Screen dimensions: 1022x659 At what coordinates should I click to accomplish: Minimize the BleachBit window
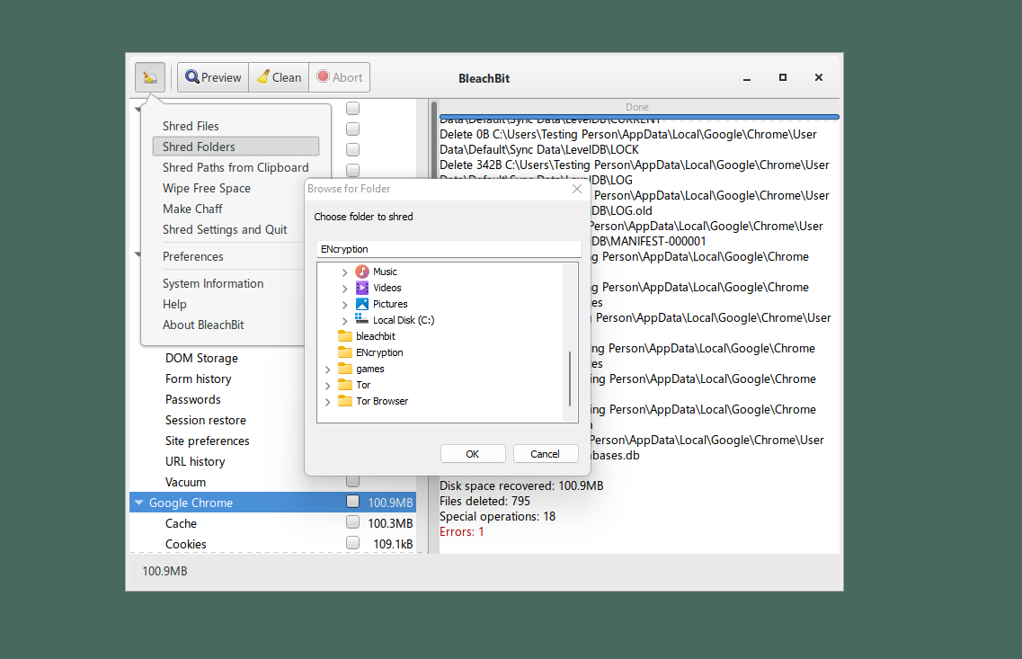click(x=747, y=78)
